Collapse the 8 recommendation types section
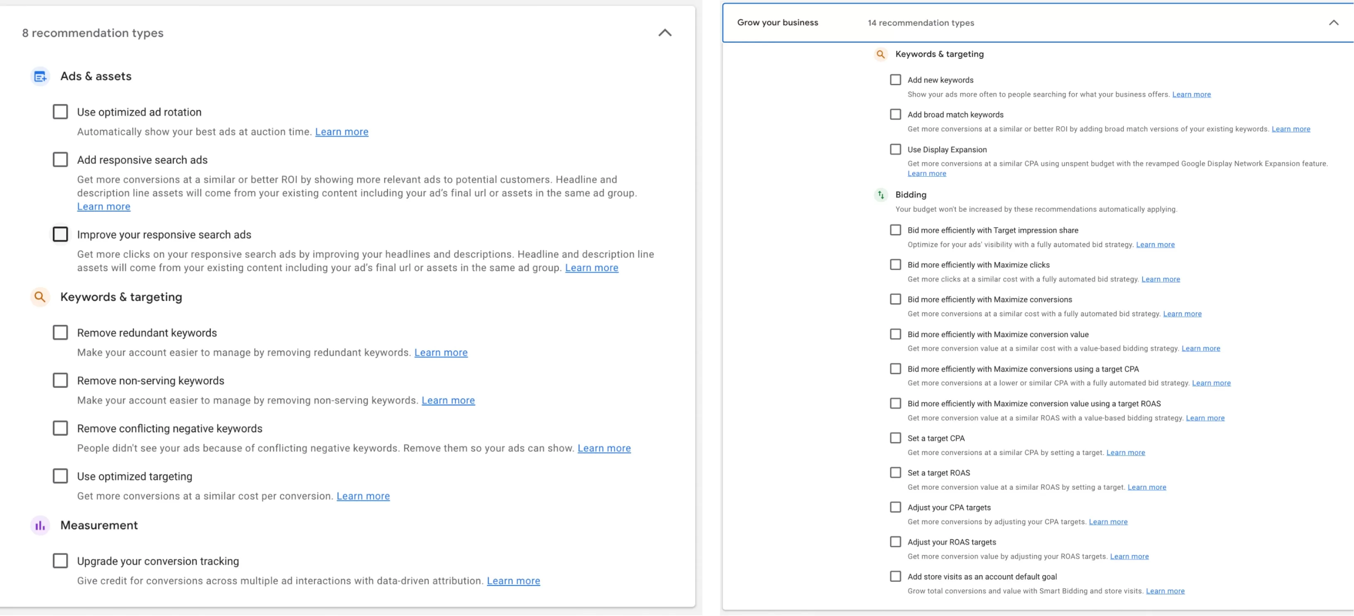This screenshot has width=1354, height=616. coord(665,33)
